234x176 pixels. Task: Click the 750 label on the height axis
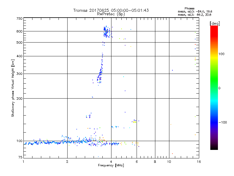click(x=19, y=18)
